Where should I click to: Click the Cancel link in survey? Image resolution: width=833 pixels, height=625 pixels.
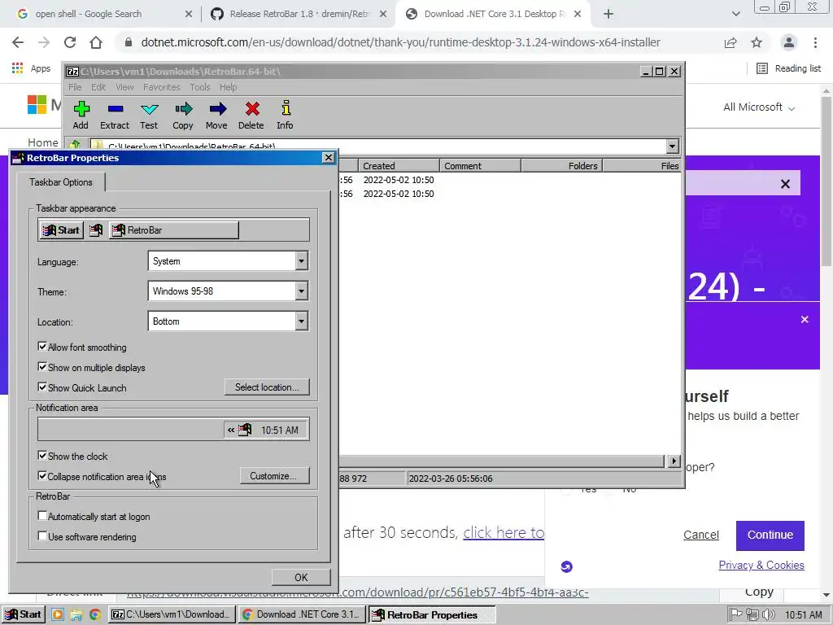[701, 535]
